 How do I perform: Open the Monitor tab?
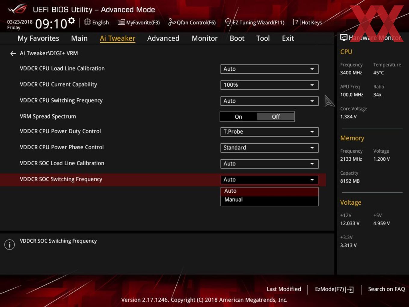pos(204,38)
